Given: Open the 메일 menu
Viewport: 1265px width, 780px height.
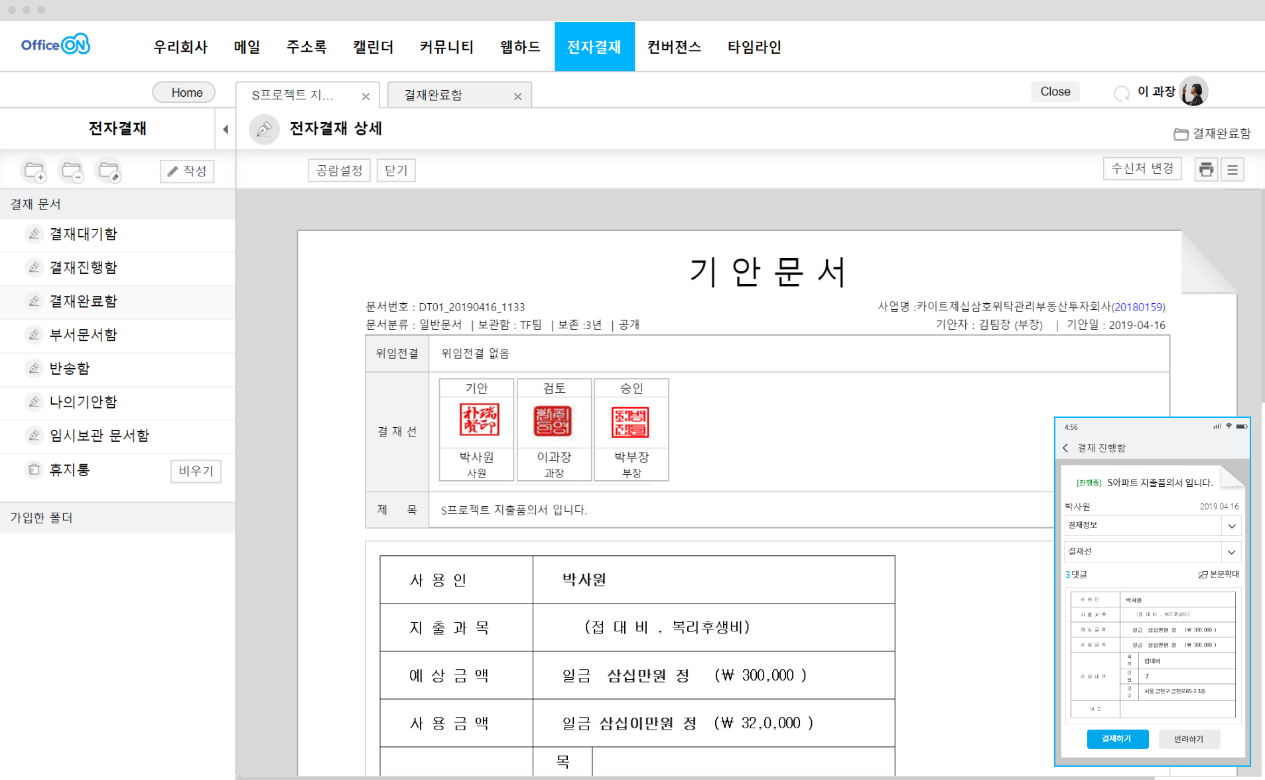Looking at the screenshot, I should (x=247, y=47).
